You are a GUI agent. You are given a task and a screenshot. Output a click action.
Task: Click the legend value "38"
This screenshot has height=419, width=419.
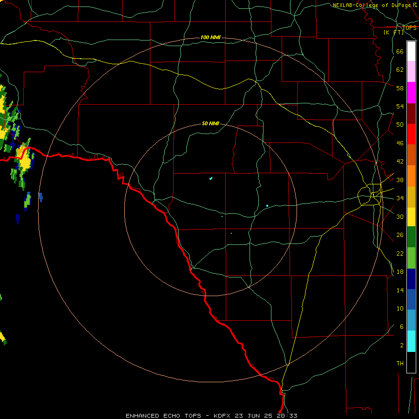tap(400, 180)
